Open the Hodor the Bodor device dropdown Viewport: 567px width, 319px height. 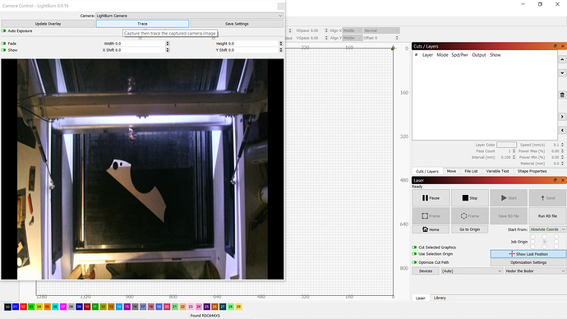point(535,270)
